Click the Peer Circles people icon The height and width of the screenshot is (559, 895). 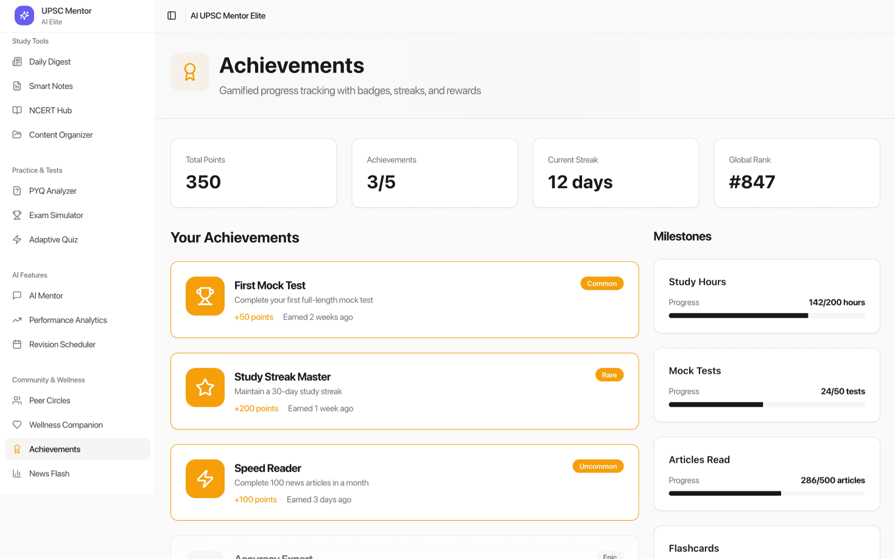[x=17, y=400]
